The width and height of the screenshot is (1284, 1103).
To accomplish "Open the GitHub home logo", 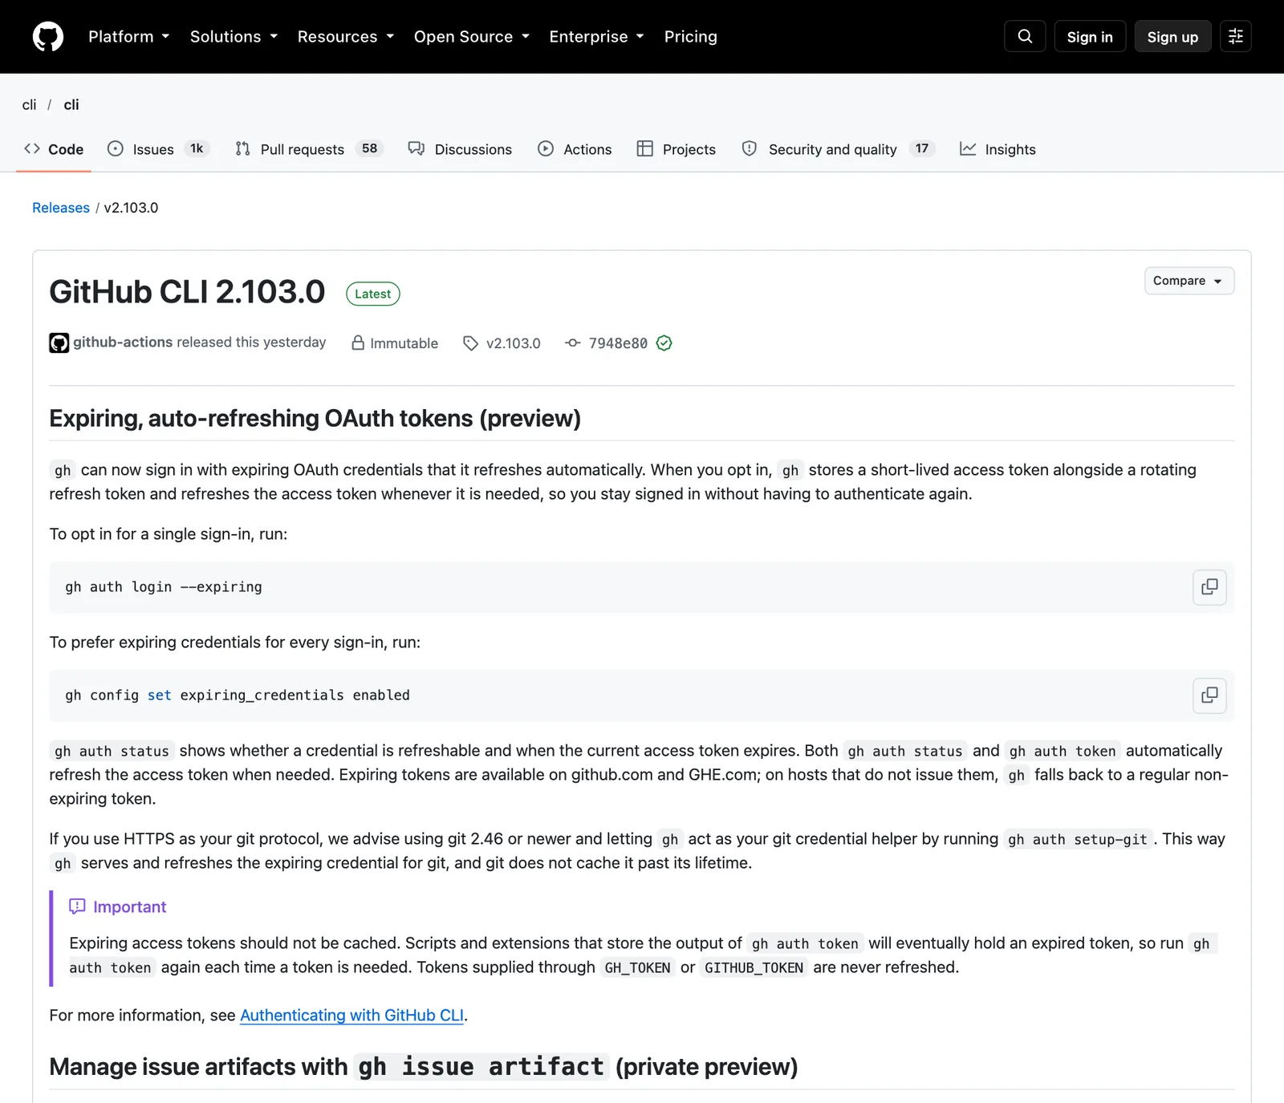I will [x=48, y=37].
